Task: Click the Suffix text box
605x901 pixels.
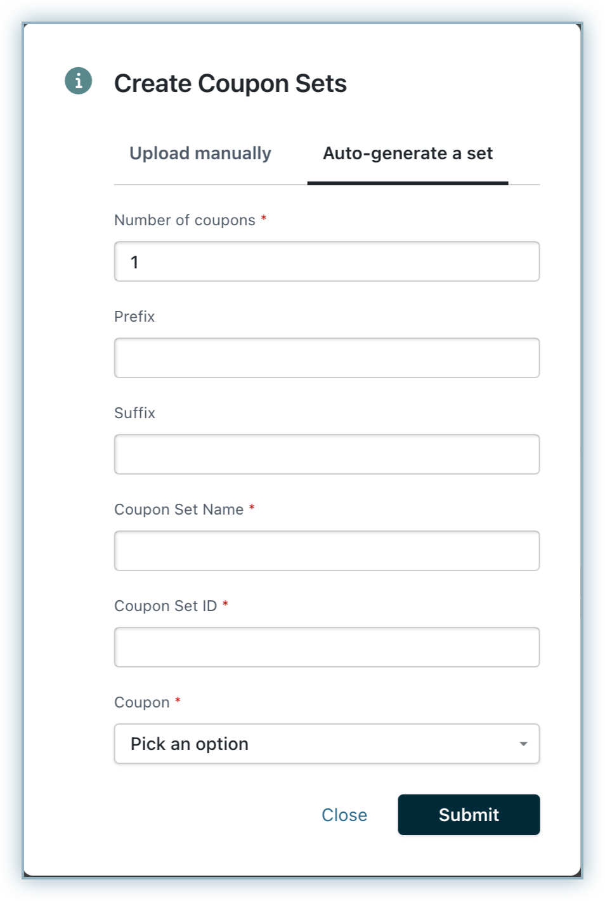Action: click(327, 454)
